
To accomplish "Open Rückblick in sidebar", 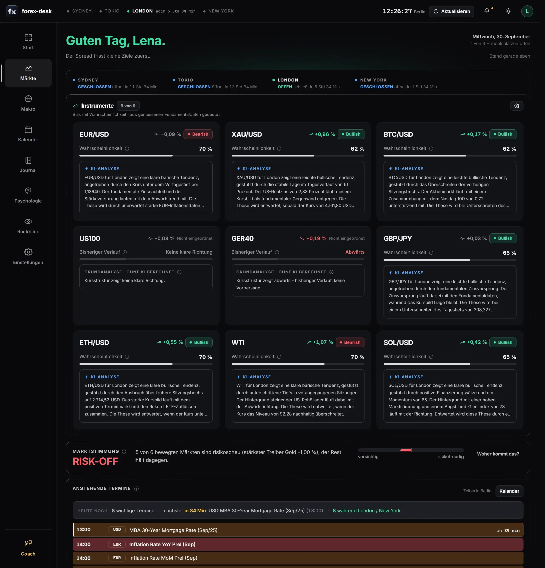I will [28, 226].
